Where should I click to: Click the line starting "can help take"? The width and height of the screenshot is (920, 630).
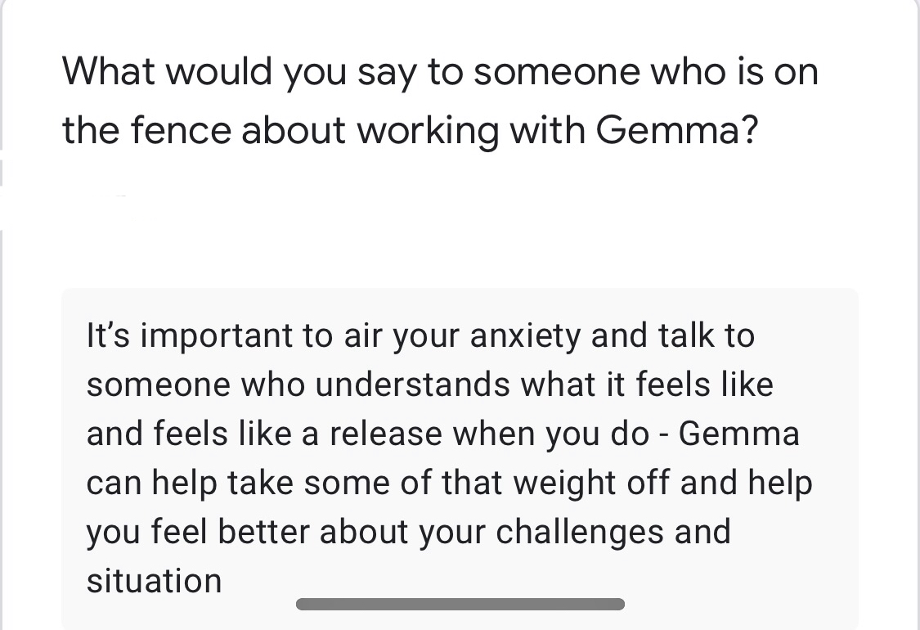449,483
